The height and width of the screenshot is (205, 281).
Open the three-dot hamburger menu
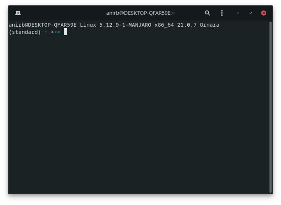[222, 13]
